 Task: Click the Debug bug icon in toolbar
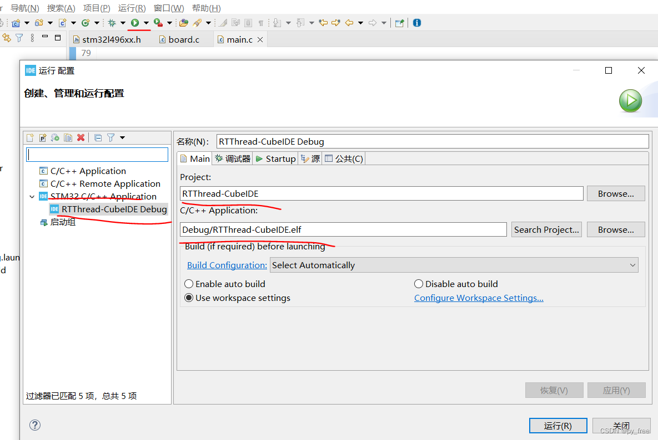112,23
